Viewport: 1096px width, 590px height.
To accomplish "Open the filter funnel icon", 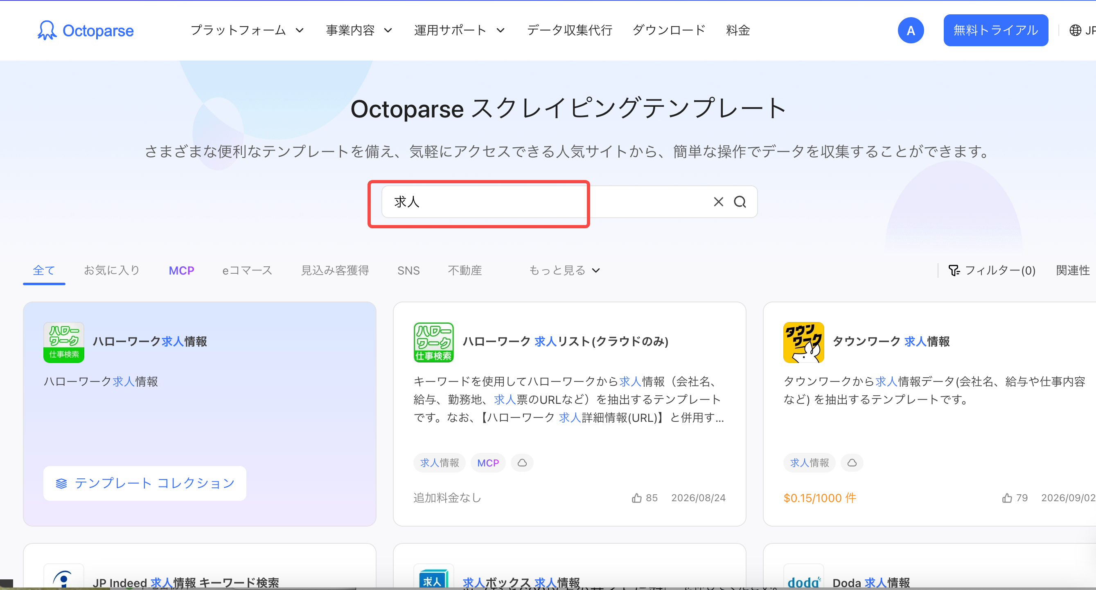I will coord(954,270).
